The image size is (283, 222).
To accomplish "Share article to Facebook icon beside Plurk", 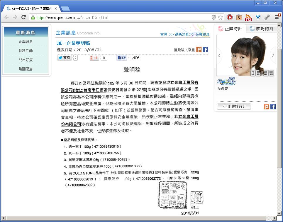I will (x=205, y=49).
